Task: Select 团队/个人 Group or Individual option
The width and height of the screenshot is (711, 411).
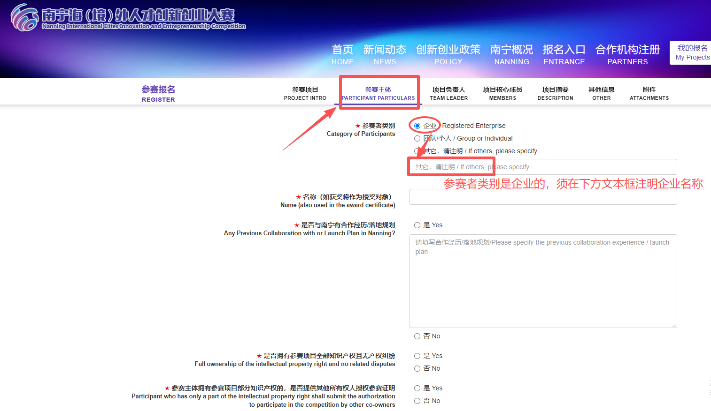Action: pos(417,138)
